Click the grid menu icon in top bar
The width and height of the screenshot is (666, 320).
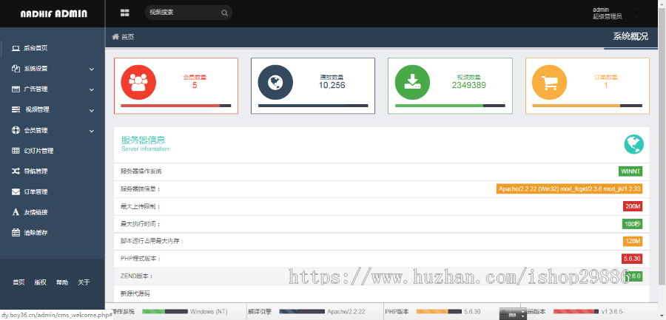point(124,13)
